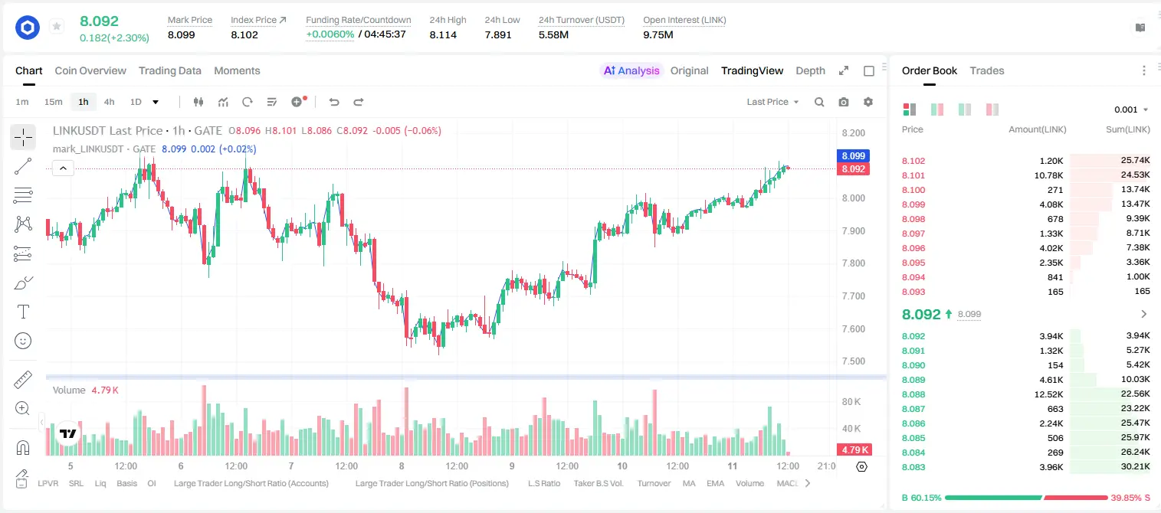
Task: Undo last chart action
Action: click(333, 102)
